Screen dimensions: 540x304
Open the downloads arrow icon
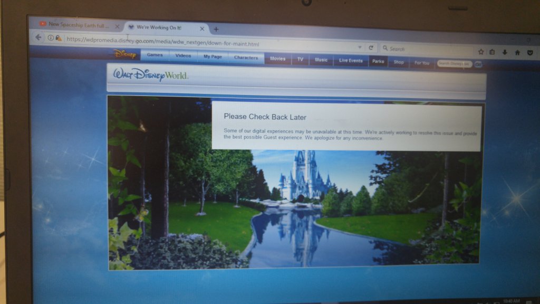(505, 52)
